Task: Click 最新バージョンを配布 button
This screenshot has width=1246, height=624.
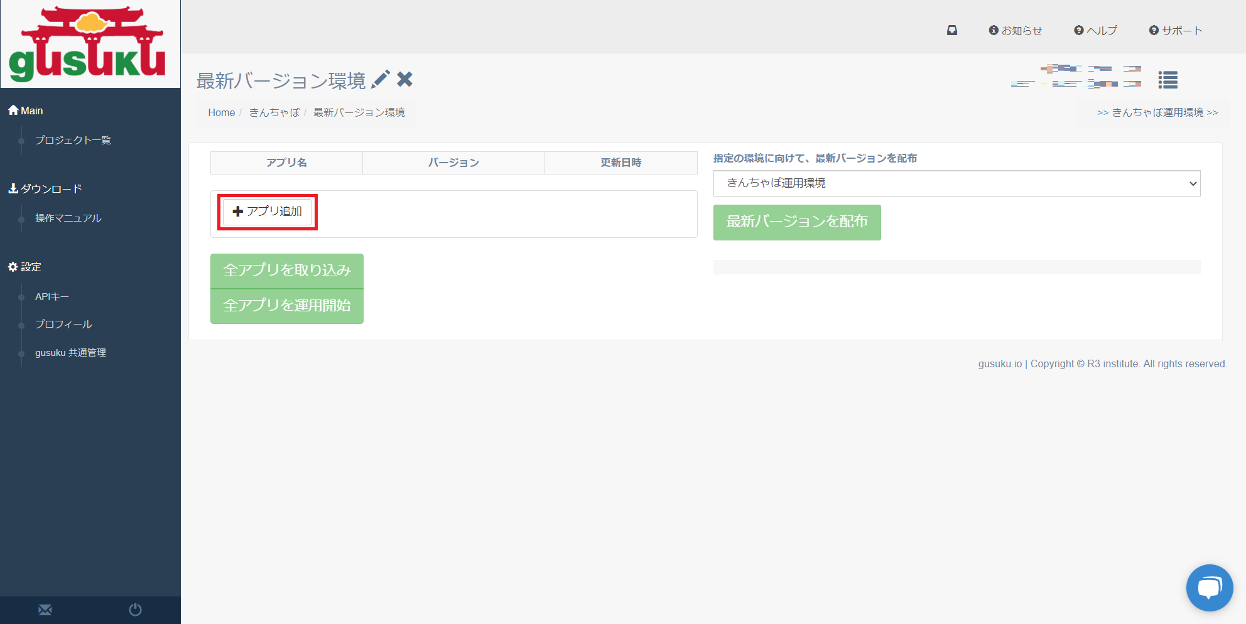Action: click(x=797, y=222)
